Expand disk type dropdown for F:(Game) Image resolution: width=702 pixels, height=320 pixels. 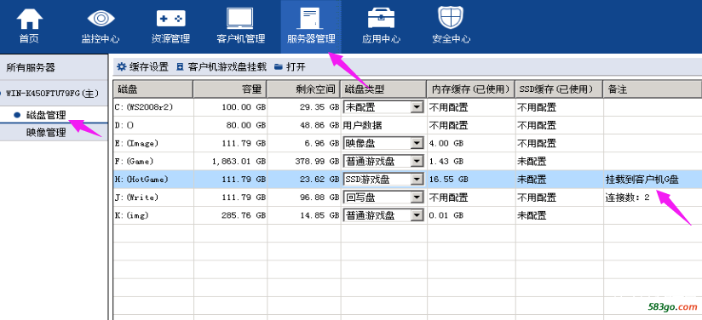pos(417,161)
